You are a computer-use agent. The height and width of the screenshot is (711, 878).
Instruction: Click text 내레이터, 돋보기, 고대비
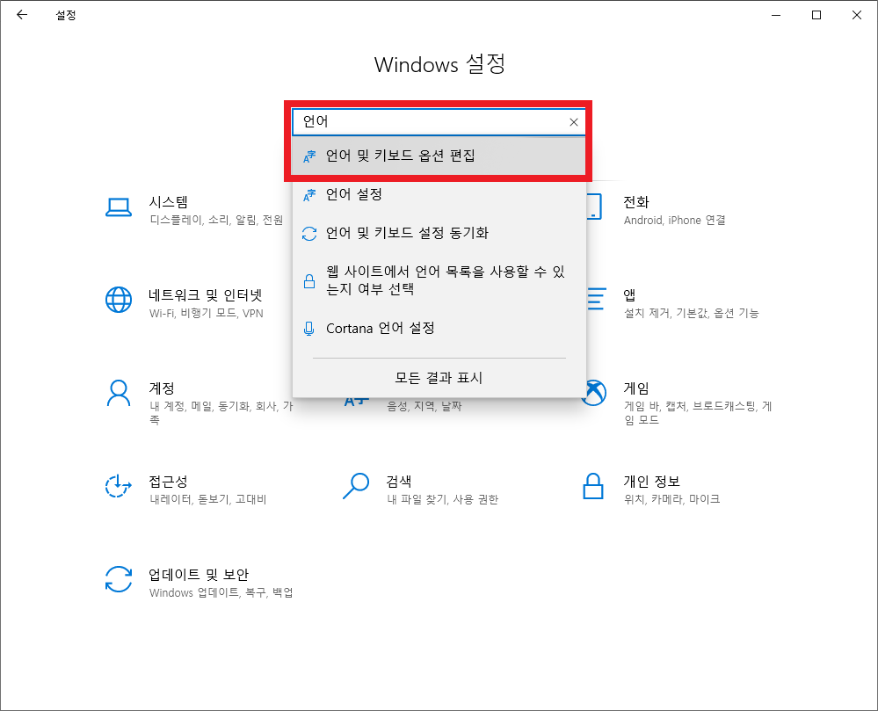(x=208, y=499)
